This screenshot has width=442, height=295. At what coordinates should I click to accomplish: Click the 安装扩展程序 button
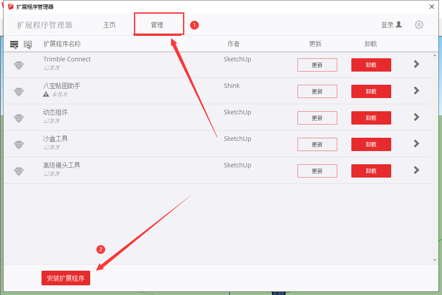(x=66, y=278)
